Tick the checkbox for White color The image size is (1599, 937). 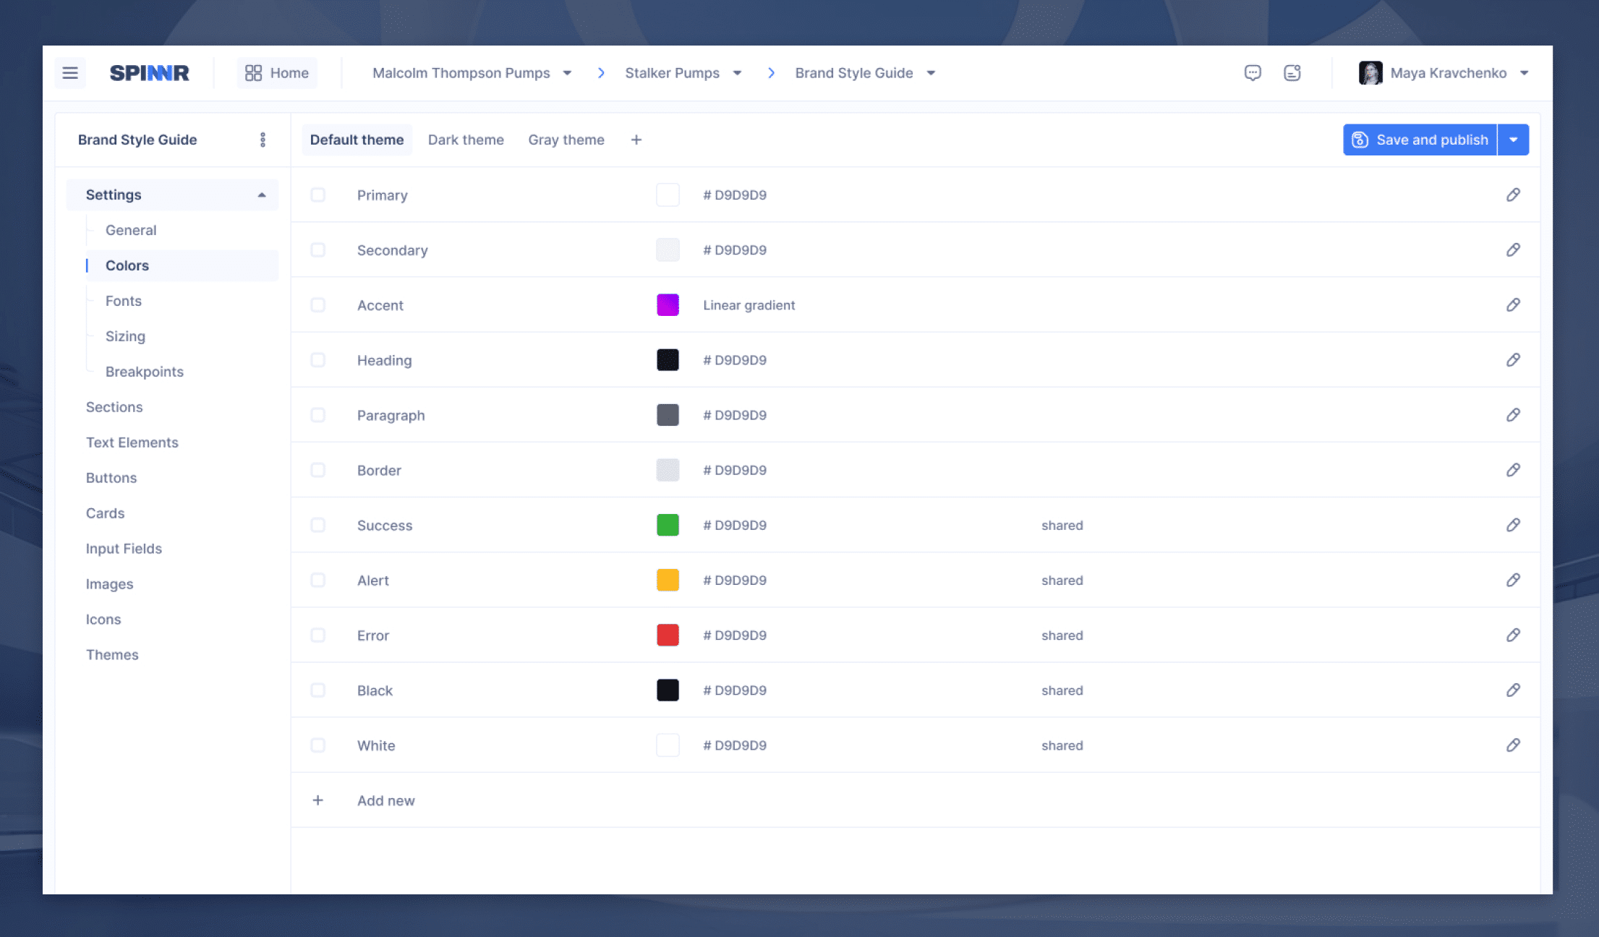click(317, 745)
